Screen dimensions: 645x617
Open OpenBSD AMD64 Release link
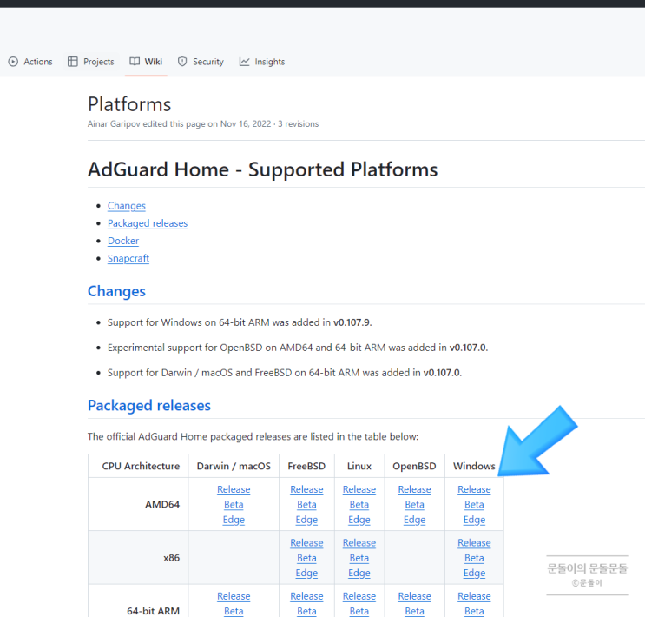414,489
